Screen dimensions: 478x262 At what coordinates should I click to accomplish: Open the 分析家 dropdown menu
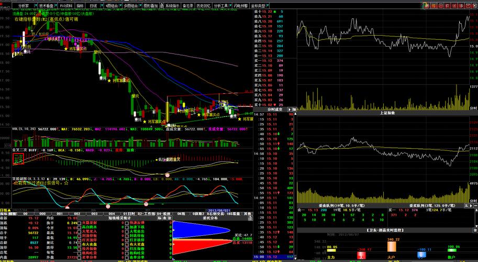coord(20,6)
